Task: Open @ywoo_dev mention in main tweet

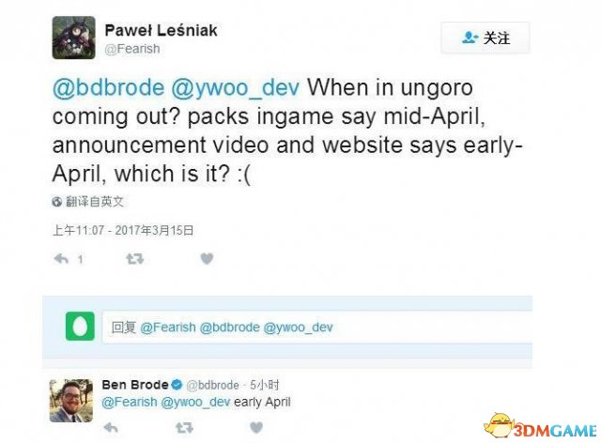Action: (235, 88)
